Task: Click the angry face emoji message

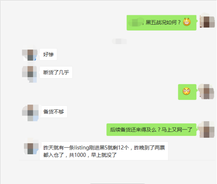Action: point(187,92)
